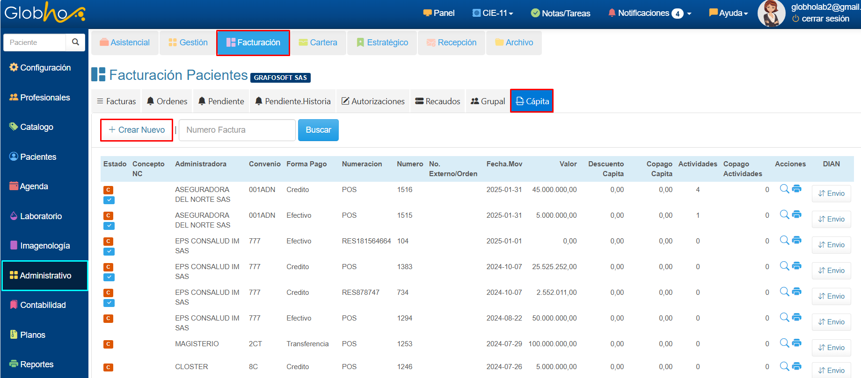Open the user avatar profile picture

coord(771,14)
